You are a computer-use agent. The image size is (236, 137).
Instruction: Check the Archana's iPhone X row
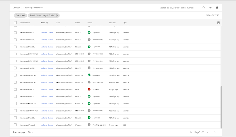click(x=15, y=125)
